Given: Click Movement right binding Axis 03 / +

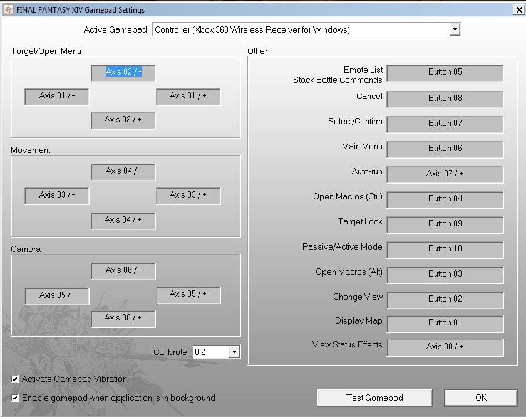Looking at the screenshot, I should tap(188, 196).
